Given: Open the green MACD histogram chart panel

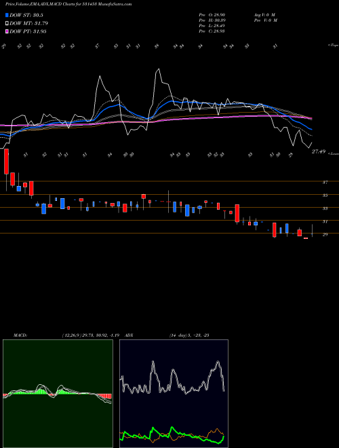Looking at the screenshot, I should [x=58, y=394].
